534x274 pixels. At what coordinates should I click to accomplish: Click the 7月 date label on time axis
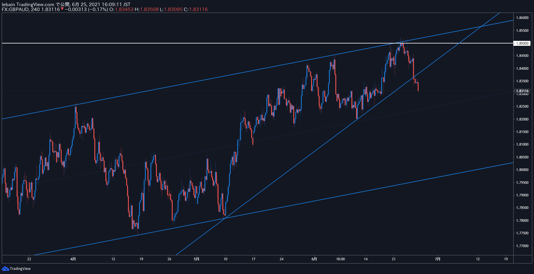coord(438,259)
